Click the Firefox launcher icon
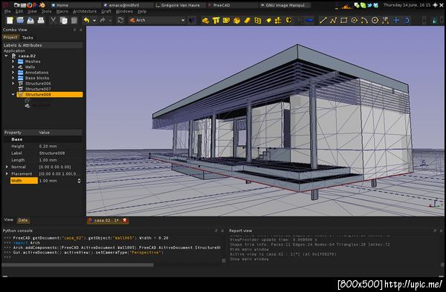Image resolution: width=446 pixels, height=292 pixels. [x=30, y=5]
